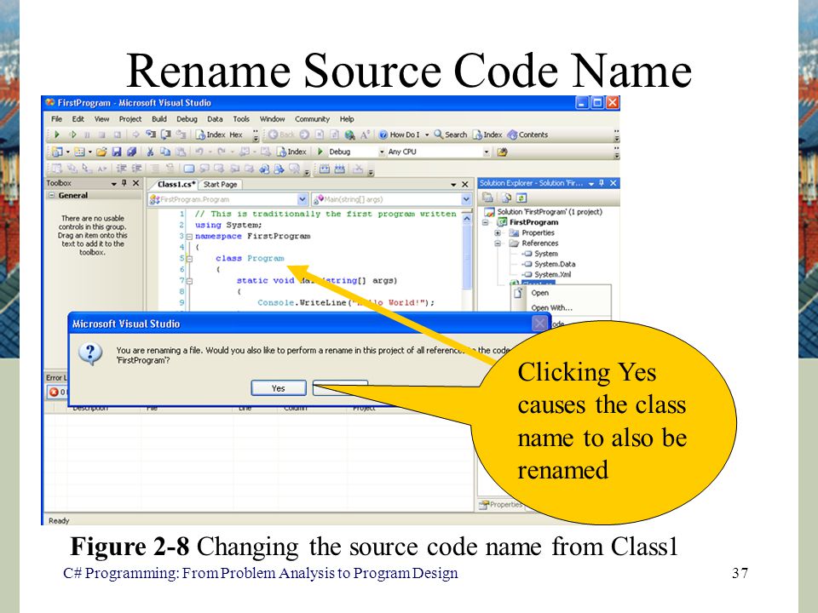
Task: Click the folder icon after Any CPU dropdown
Action: [x=503, y=152]
